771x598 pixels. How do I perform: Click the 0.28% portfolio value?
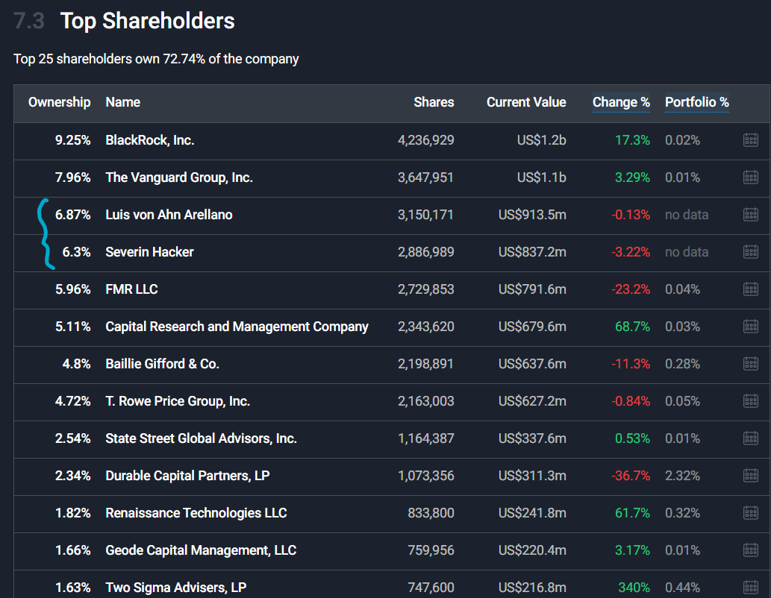pyautogui.click(x=682, y=364)
